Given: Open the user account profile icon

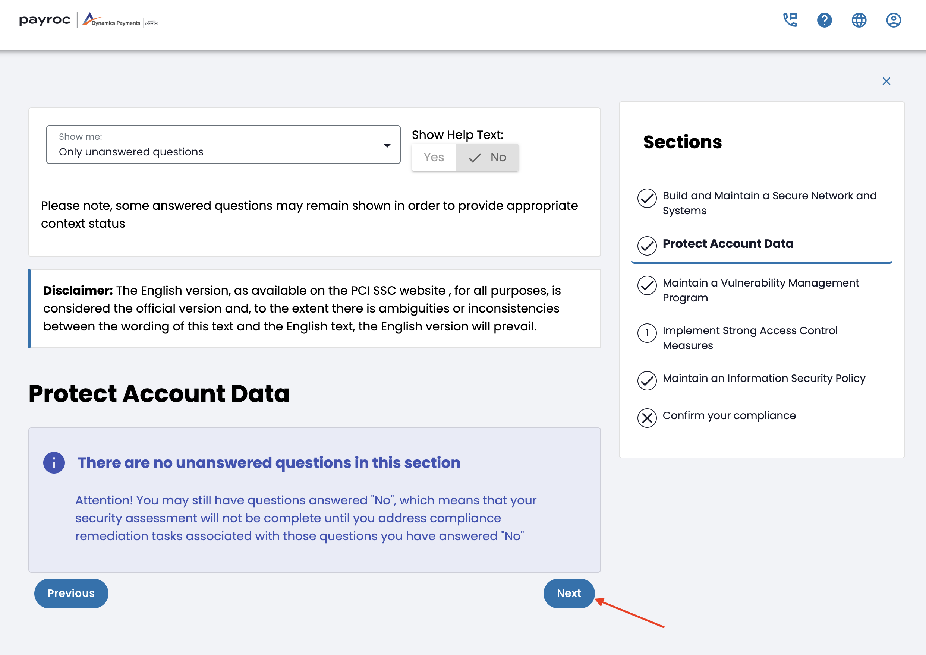Looking at the screenshot, I should click(x=893, y=20).
